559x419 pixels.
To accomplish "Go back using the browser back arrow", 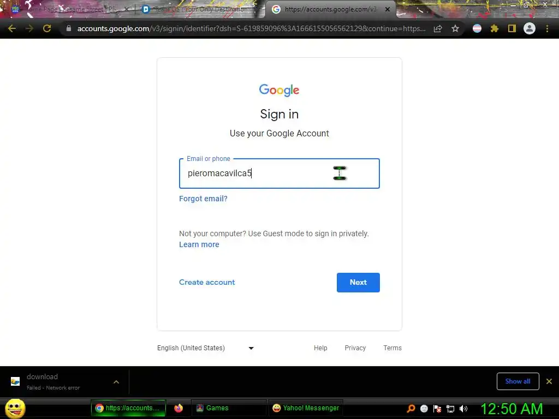I will 12,28.
